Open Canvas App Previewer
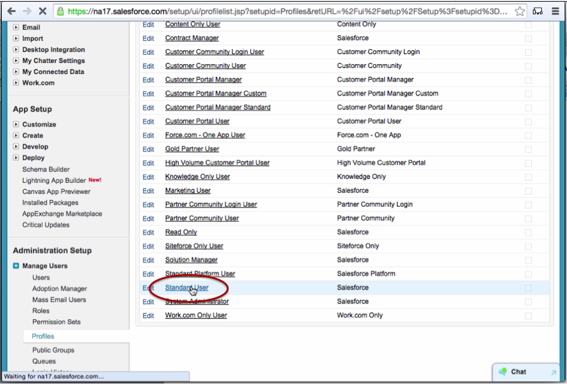567x384 pixels. tap(56, 192)
